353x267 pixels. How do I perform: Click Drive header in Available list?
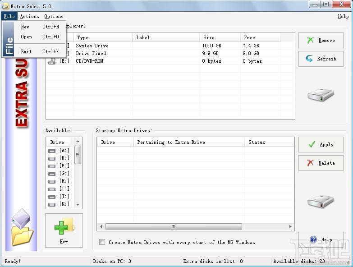pos(59,142)
